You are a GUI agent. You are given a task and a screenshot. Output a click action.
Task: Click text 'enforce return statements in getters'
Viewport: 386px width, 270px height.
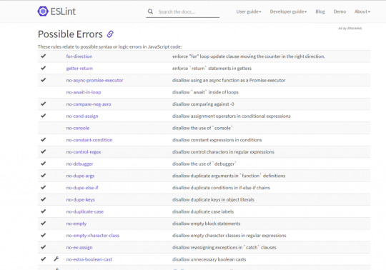(212, 69)
